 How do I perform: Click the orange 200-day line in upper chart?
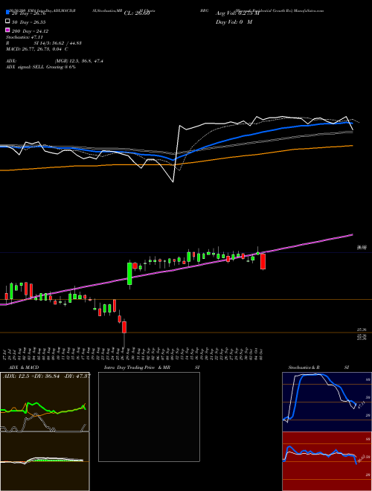(x=177, y=163)
